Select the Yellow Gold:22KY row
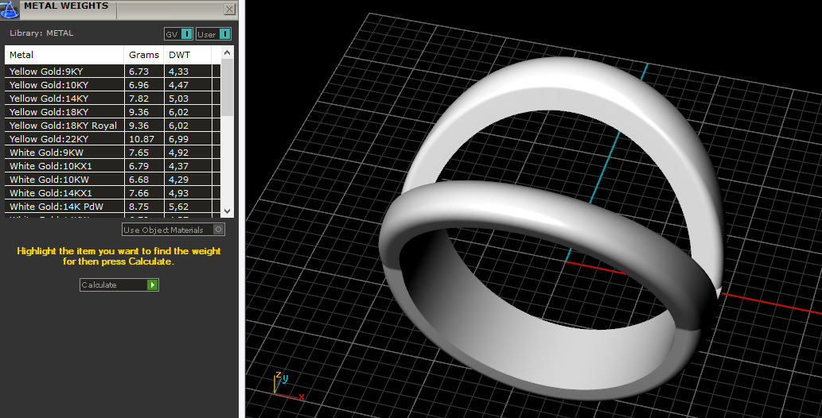 112,139
